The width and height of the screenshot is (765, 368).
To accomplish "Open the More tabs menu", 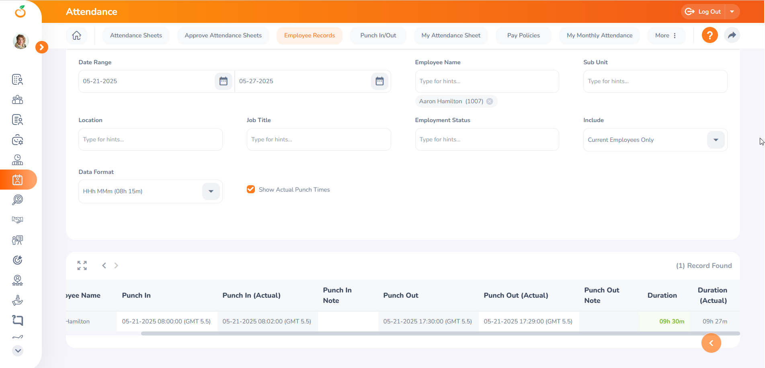I will coord(666,35).
